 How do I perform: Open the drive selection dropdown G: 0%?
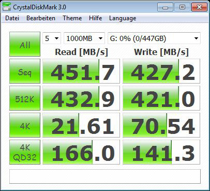coord(154,38)
